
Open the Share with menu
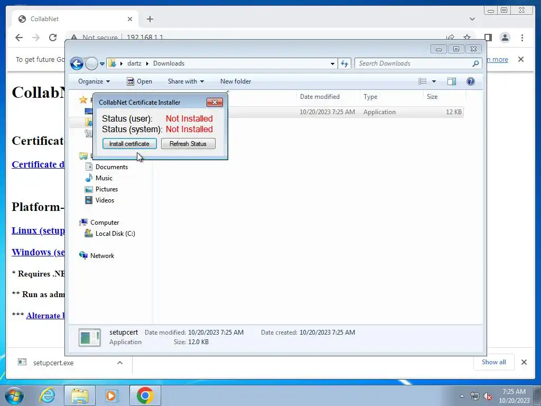[x=185, y=81]
